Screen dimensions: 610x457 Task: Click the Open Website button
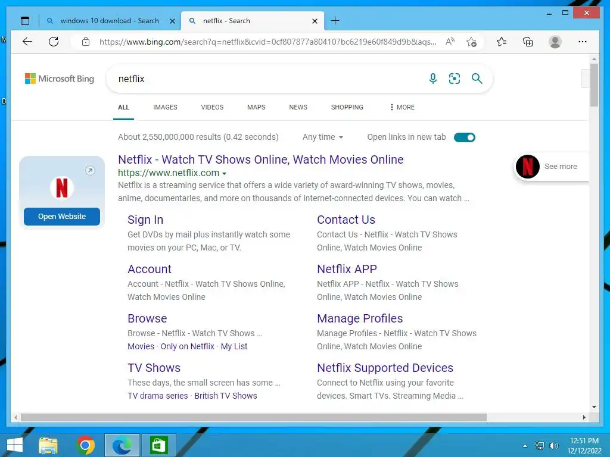click(62, 217)
